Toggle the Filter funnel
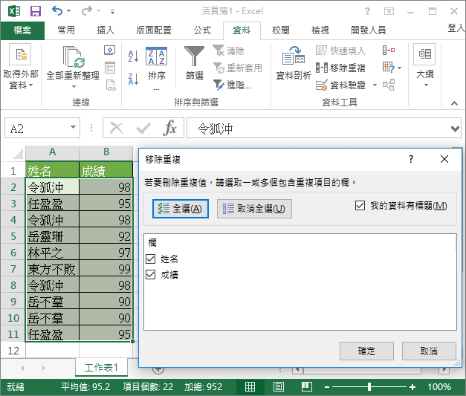466x396 pixels. (195, 63)
